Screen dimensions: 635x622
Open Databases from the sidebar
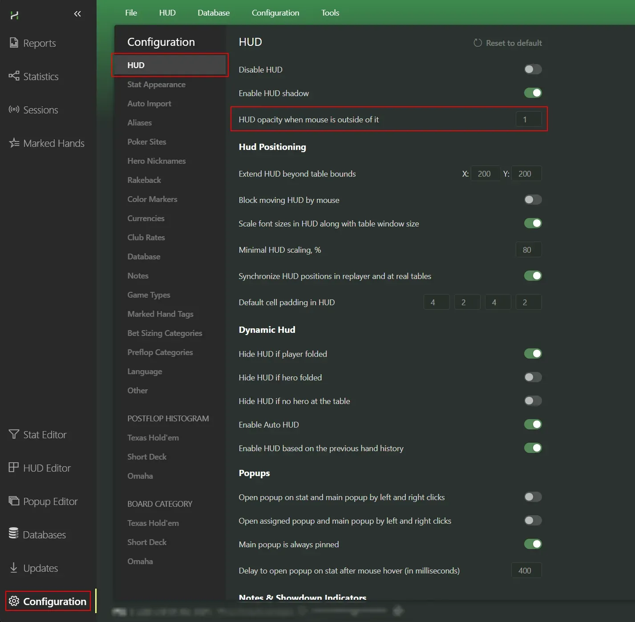tap(14, 534)
